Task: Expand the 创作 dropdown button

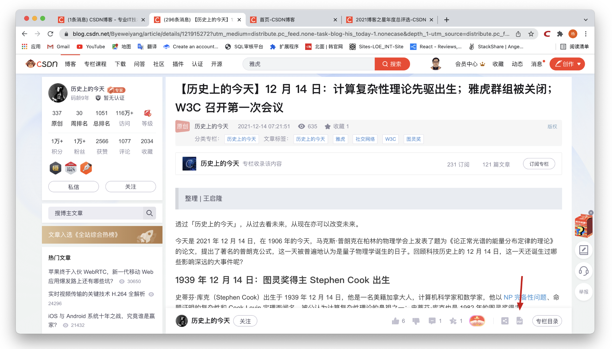Action: pyautogui.click(x=567, y=64)
